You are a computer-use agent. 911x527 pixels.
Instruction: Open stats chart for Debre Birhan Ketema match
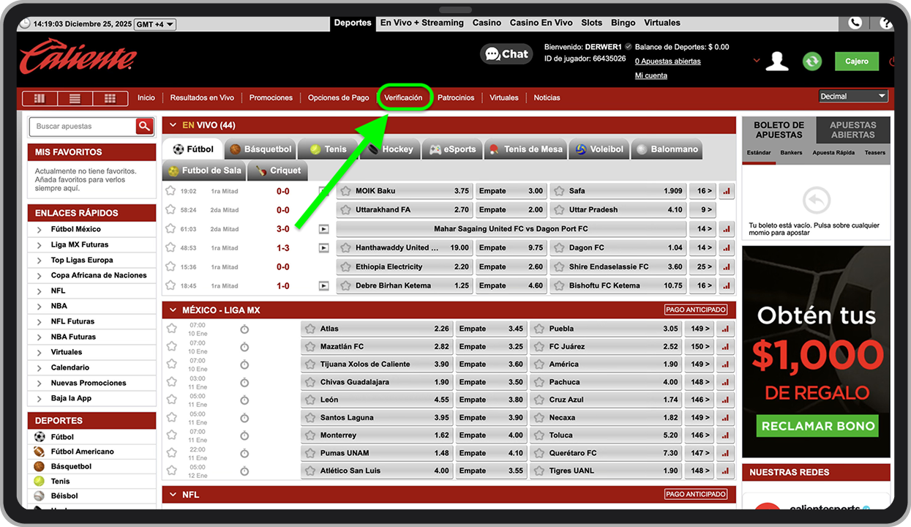pos(726,286)
